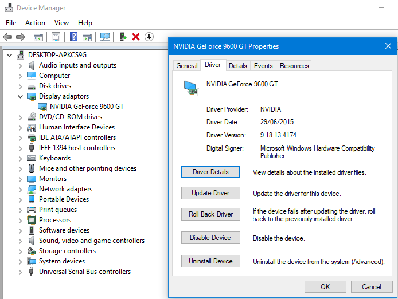The height and width of the screenshot is (299, 398).
Task: Click the Update Driver button
Action: coord(210,193)
